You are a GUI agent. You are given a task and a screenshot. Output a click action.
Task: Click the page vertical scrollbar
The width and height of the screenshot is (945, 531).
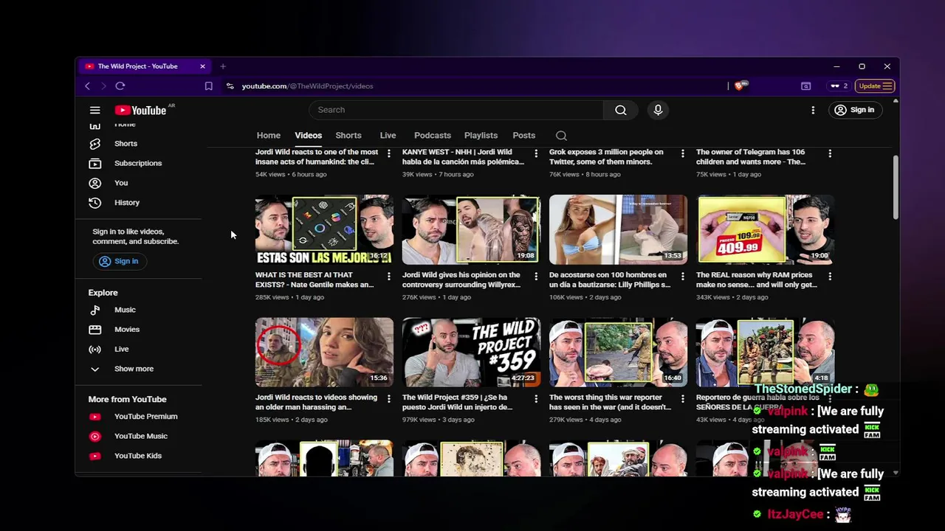tap(896, 186)
